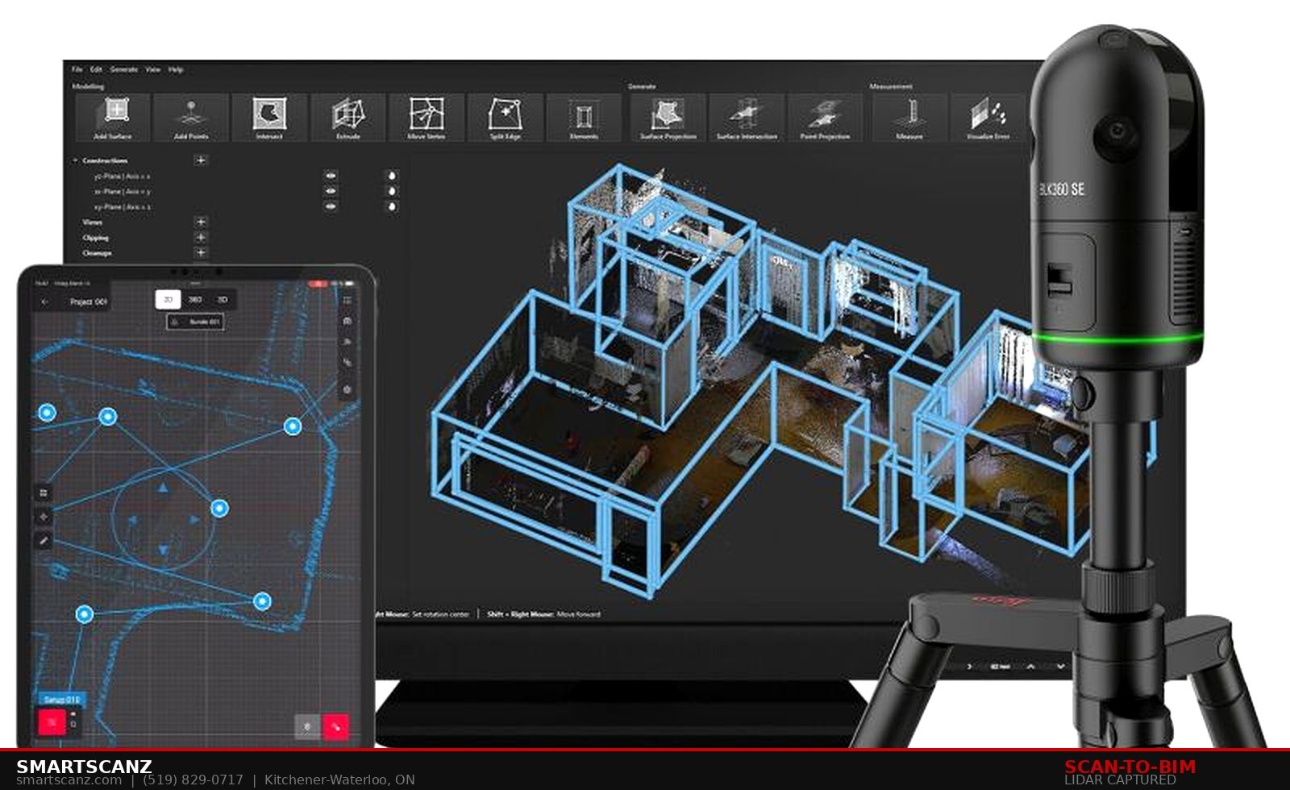
Task: Add a new item under Views
Action: point(202,222)
